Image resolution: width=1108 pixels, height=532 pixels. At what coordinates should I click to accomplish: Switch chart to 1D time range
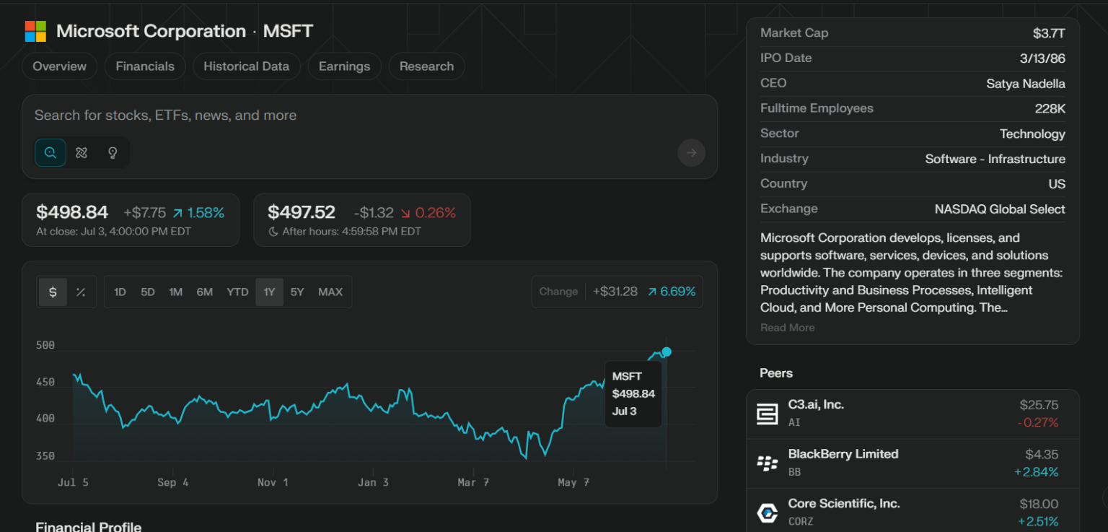[120, 292]
